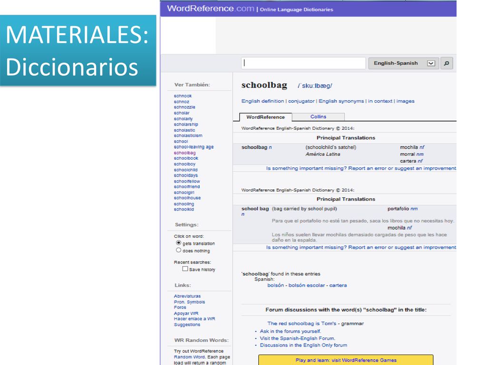The width and height of the screenshot is (487, 365).
Task: Open the cartera entry link below Spanish
Action: (x=338, y=285)
